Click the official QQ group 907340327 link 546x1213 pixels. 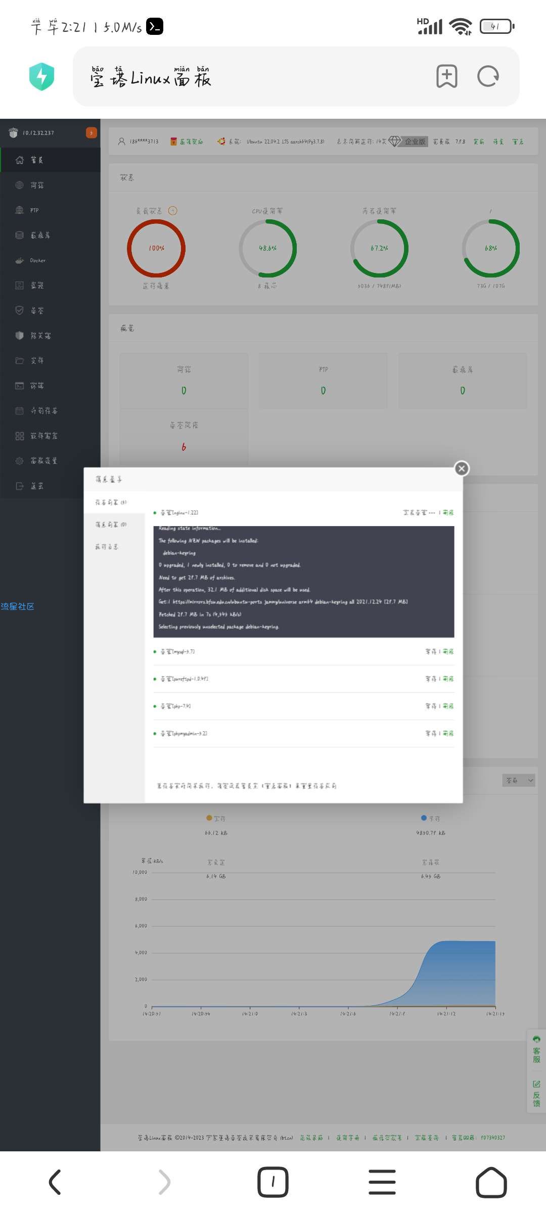click(478, 1138)
